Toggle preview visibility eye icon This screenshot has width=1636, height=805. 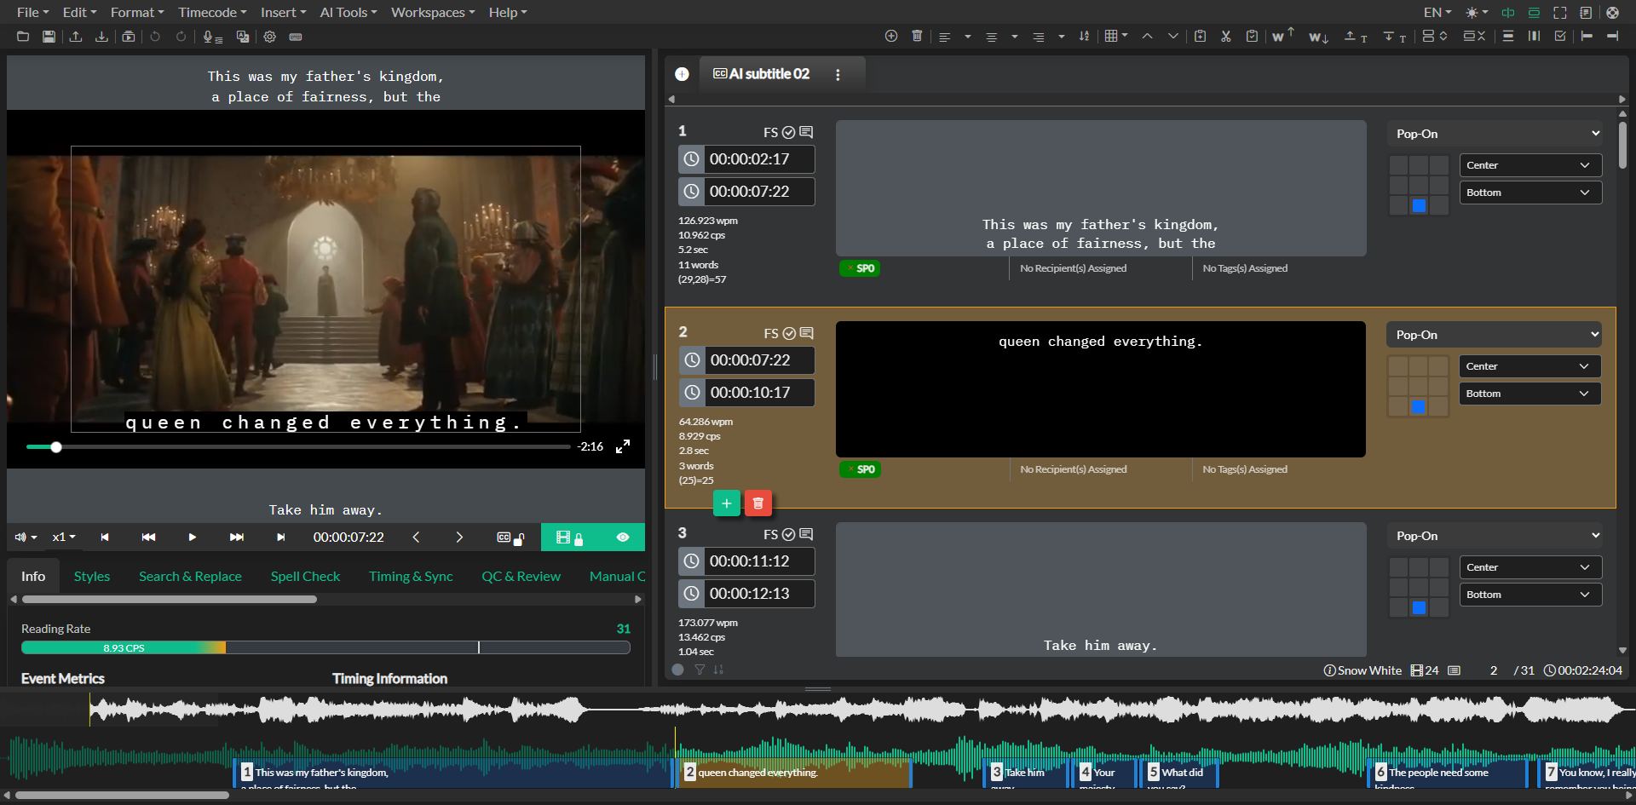point(623,538)
